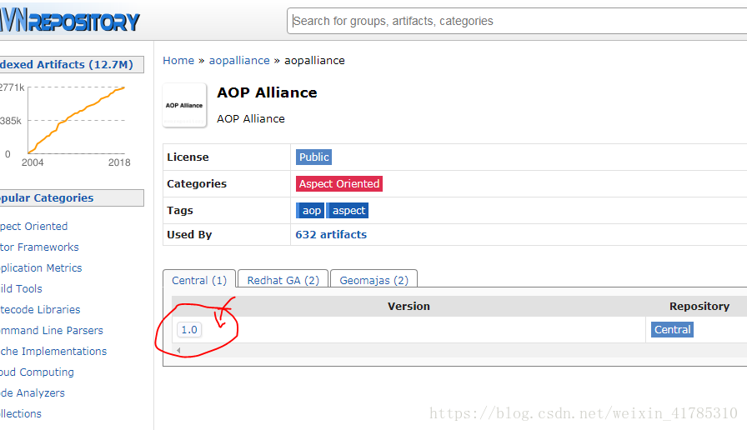Open Aspect Oriented in sidebar categories
747x430 pixels.
point(34,226)
